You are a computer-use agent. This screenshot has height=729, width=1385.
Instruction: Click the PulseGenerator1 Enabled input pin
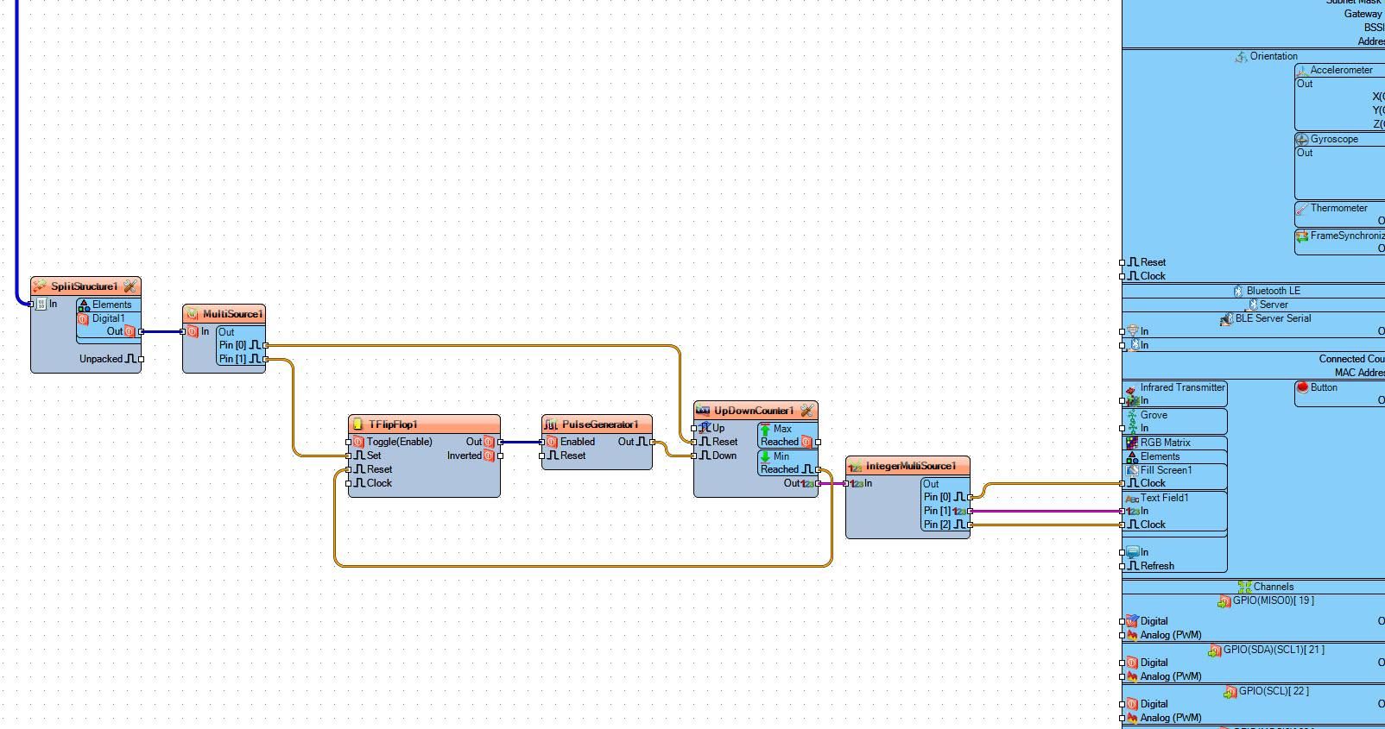tap(542, 442)
